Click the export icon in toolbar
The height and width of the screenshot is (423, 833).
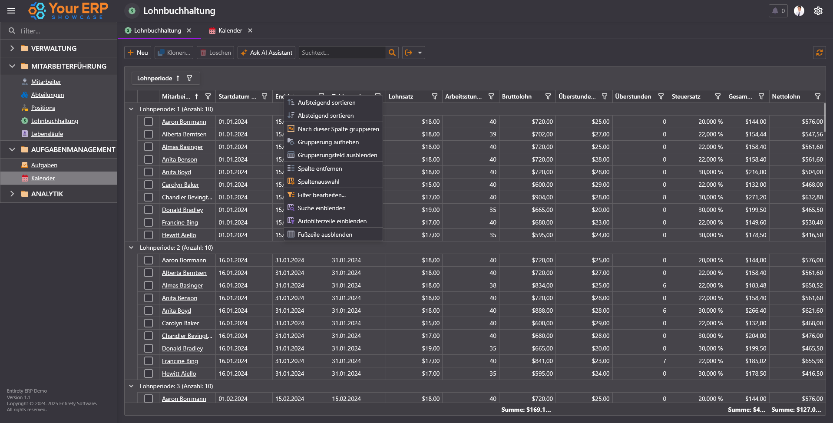[408, 53]
